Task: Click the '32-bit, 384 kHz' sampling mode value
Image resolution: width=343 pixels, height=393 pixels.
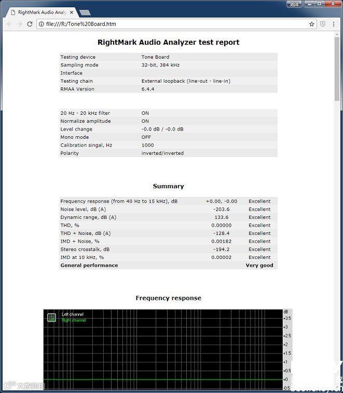Action: click(160, 65)
